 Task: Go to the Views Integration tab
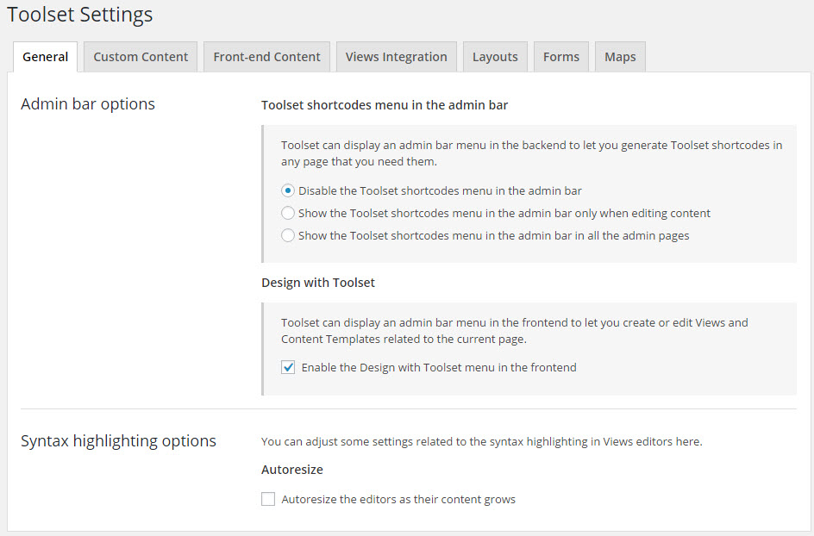pyautogui.click(x=396, y=57)
